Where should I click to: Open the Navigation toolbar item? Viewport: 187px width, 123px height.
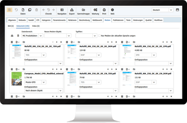click(x=62, y=12)
